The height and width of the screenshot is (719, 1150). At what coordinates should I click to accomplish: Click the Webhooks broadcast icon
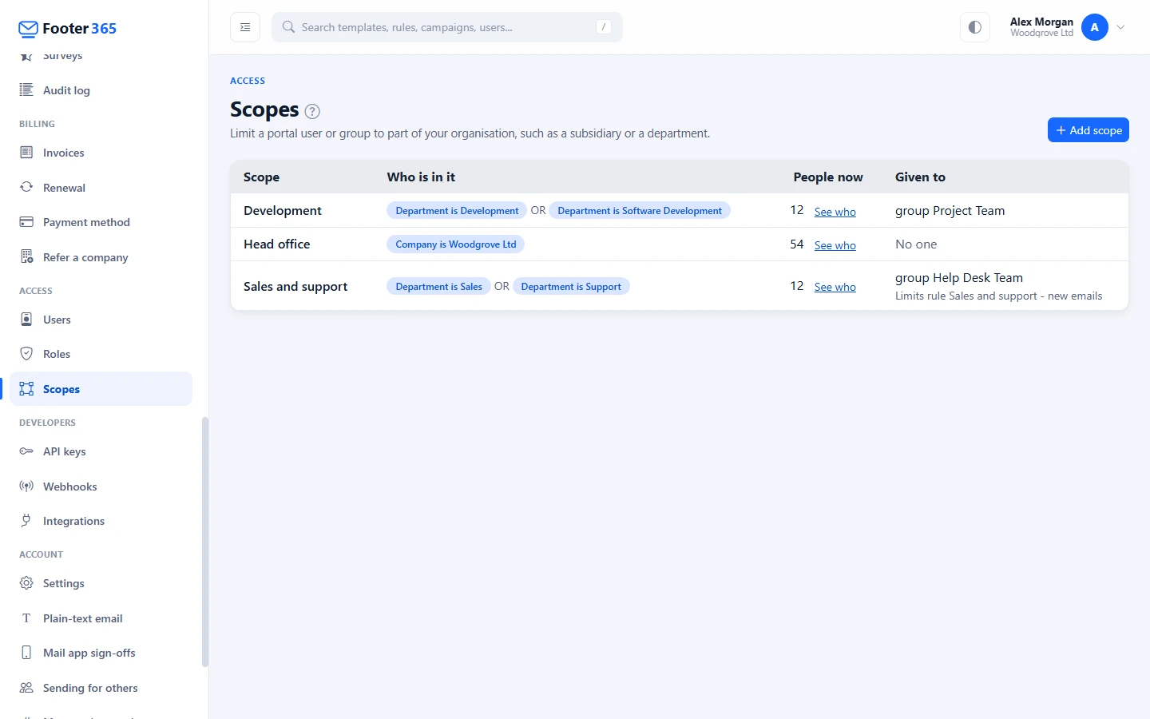[26, 486]
